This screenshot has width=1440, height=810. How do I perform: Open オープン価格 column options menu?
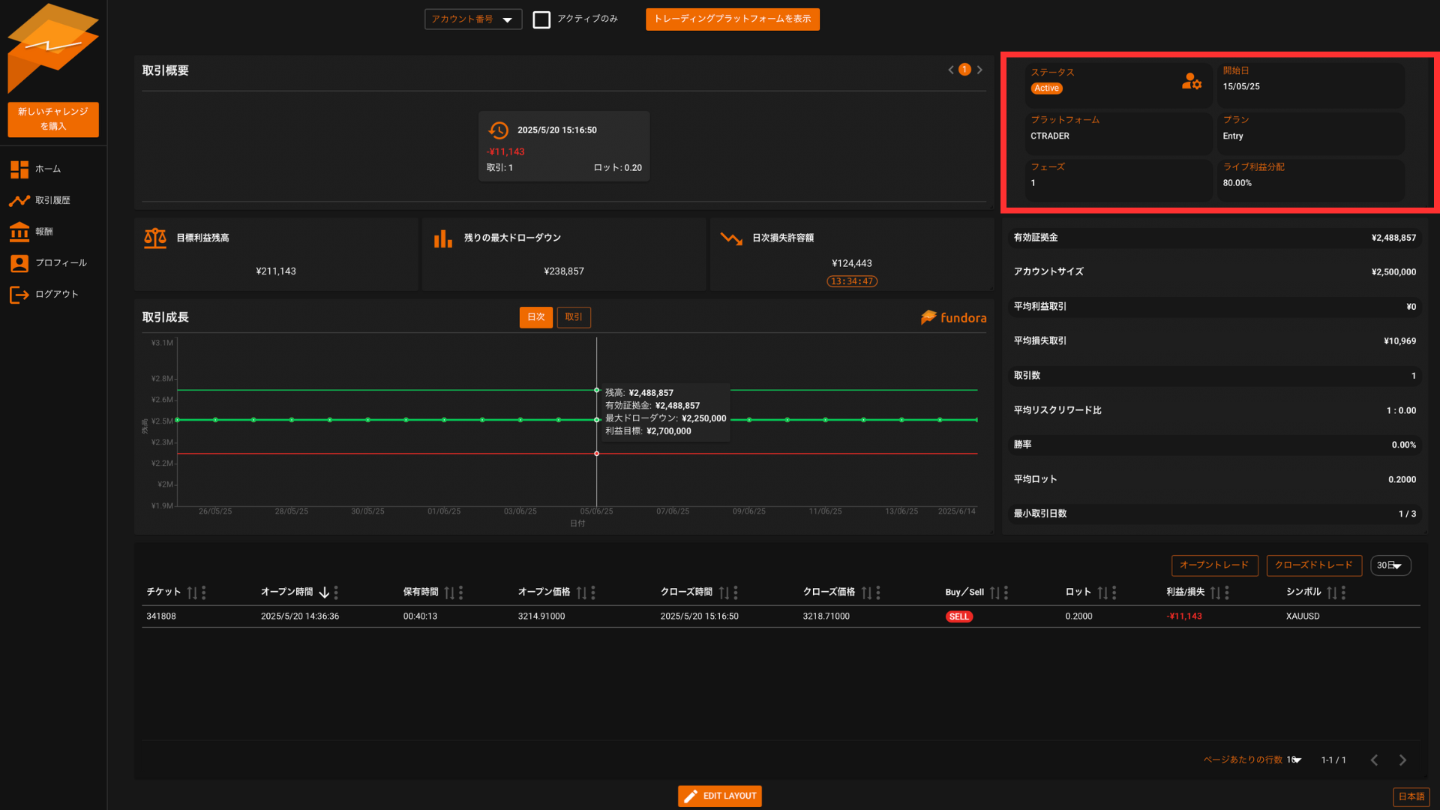593,592
